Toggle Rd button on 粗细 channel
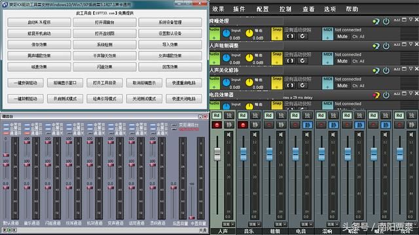Screen dimensions: 419x235 tap(269, 116)
